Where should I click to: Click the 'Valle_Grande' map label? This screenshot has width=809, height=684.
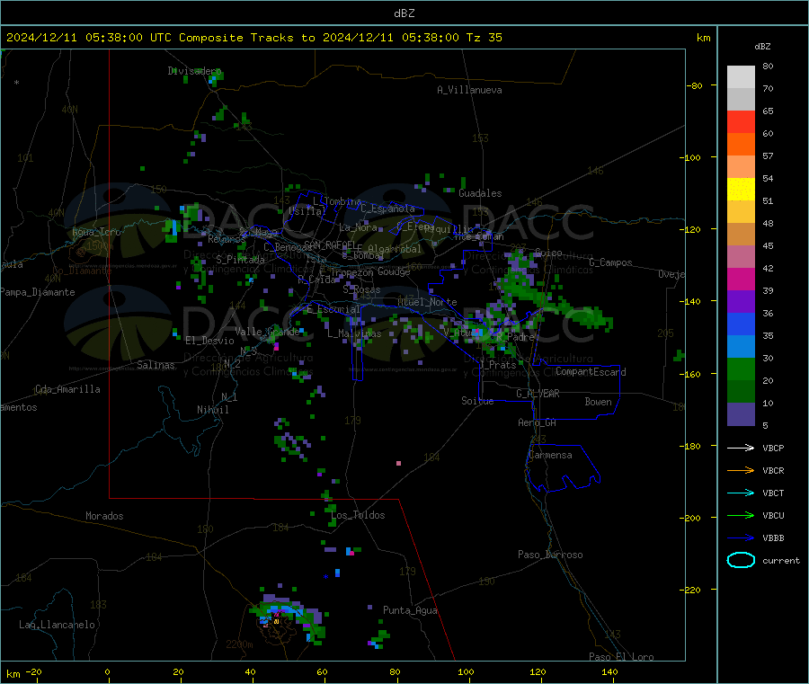pyautogui.click(x=267, y=332)
